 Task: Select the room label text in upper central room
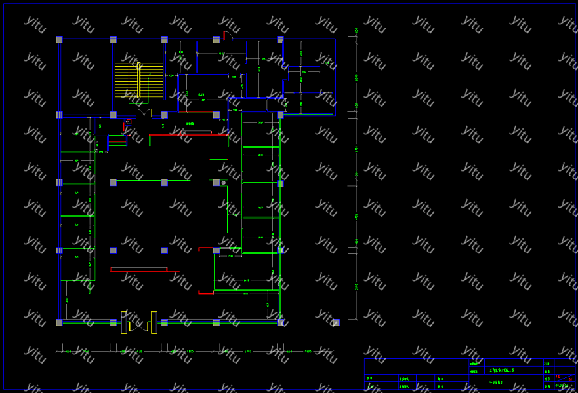point(201,94)
